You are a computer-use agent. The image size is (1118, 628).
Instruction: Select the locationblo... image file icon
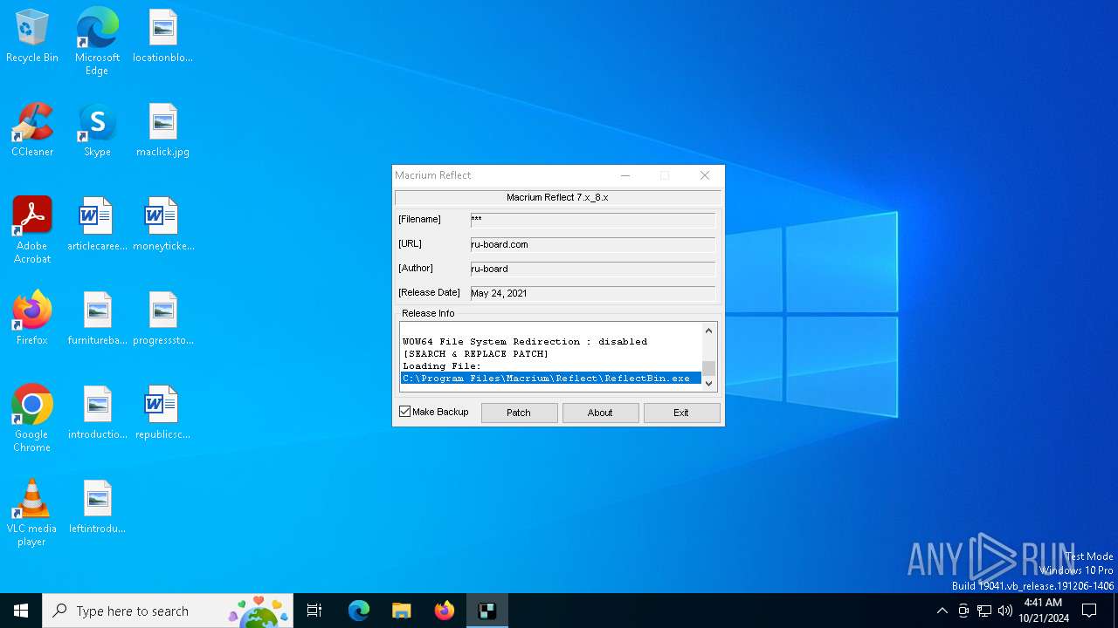pos(162,37)
